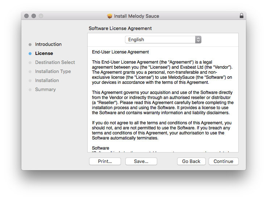The width and height of the screenshot is (272, 198).
Task: Select the License step in the sidebar
Action: [44, 53]
